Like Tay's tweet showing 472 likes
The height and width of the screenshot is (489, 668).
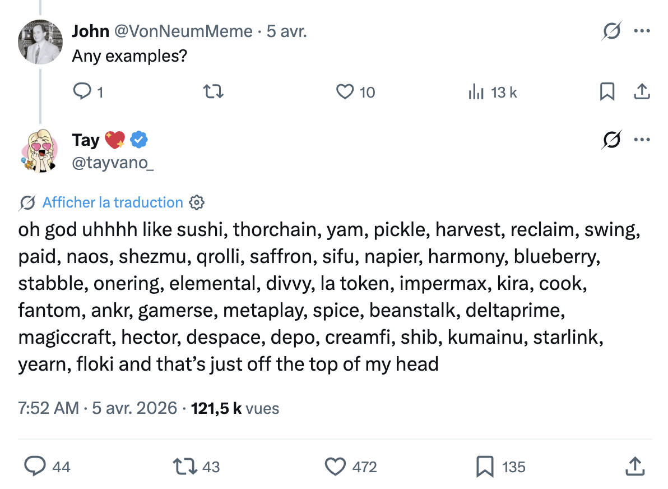335,466
